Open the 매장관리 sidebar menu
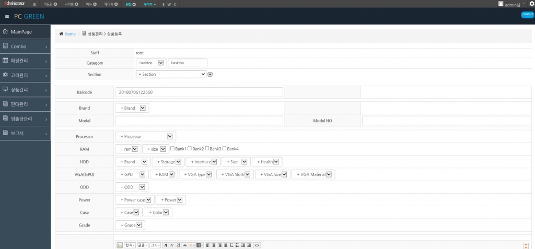Image resolution: width=535 pixels, height=249 pixels. [x=25, y=61]
